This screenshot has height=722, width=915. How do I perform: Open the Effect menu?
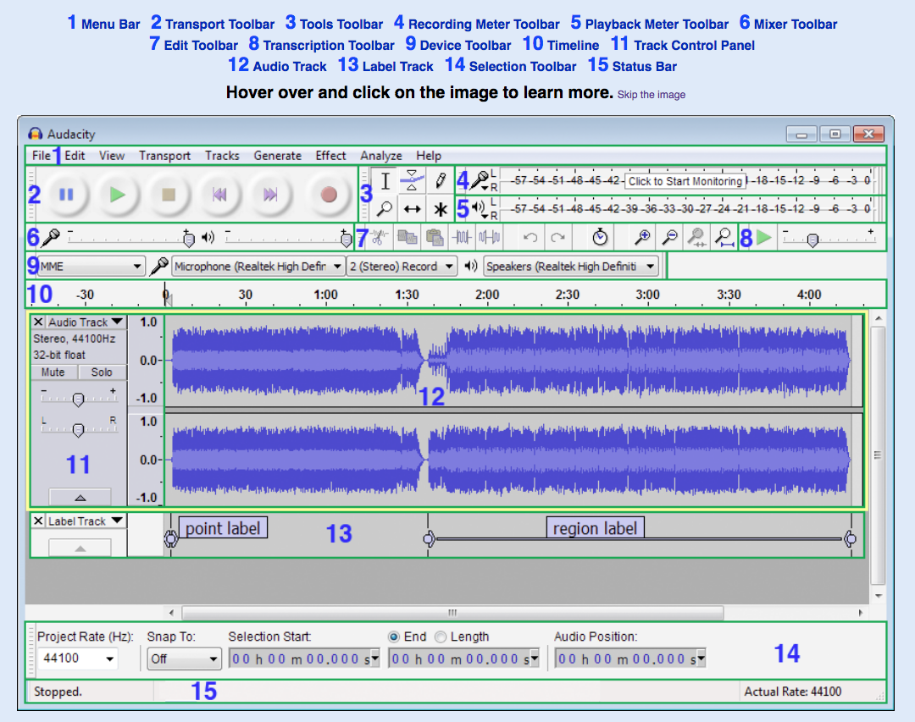tap(330, 156)
